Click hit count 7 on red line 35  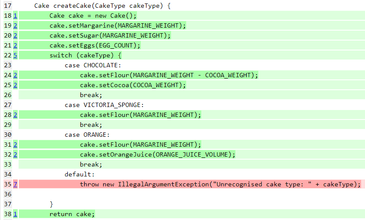tap(15, 184)
